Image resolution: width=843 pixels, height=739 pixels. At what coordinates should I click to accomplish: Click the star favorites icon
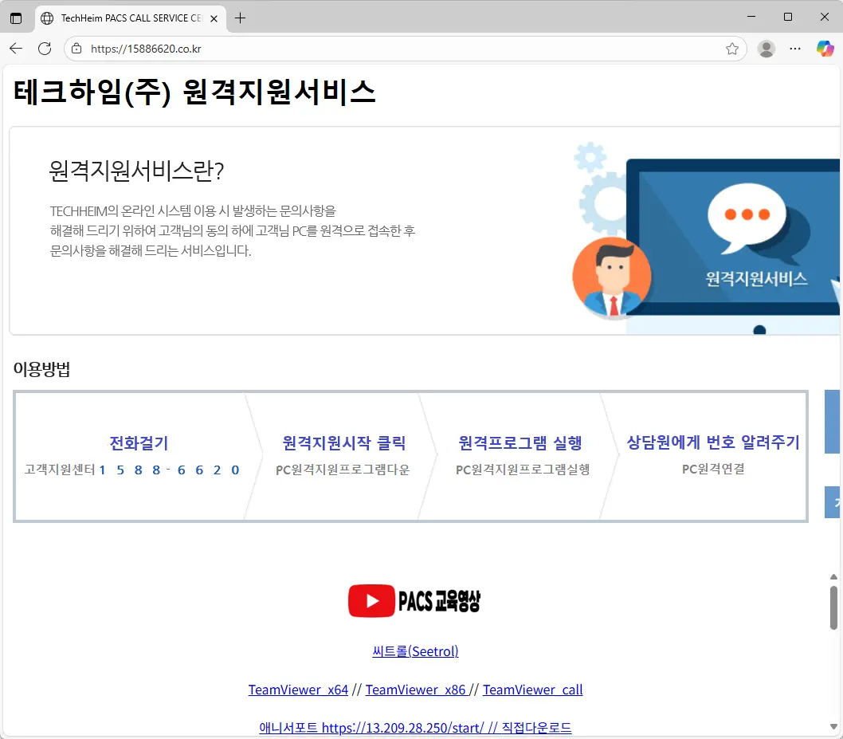pos(731,49)
